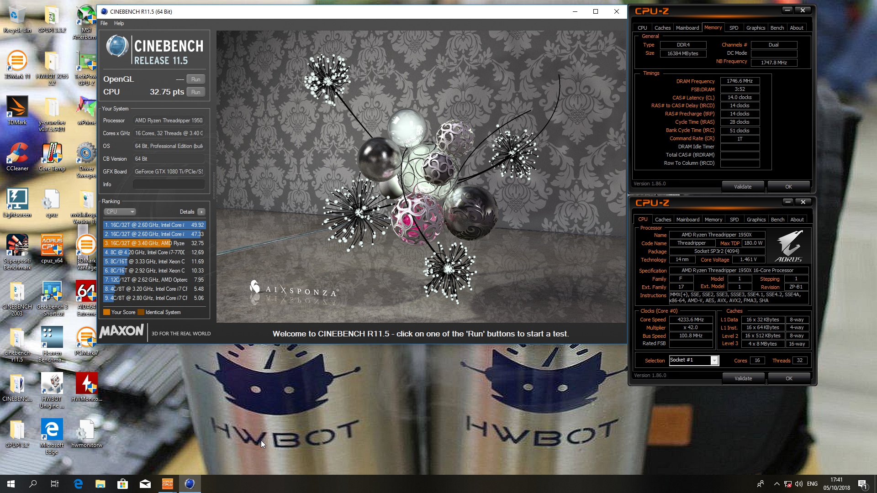877x493 pixels.
Task: Open Windows Start menu
Action: click(11, 484)
